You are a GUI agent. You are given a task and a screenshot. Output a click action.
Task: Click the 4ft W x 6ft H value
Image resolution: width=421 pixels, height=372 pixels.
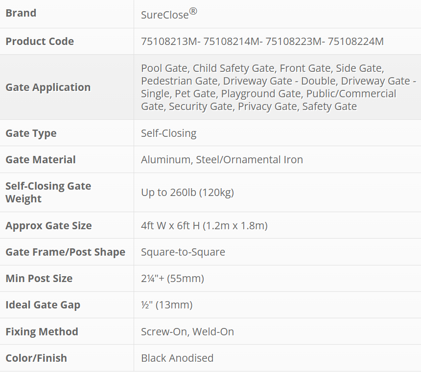[204, 225]
